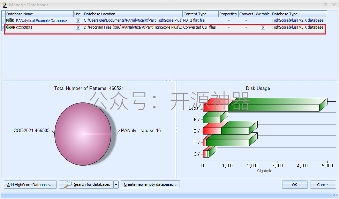Sort by Database Name column header
The image size is (339, 199).
[x=39, y=14]
